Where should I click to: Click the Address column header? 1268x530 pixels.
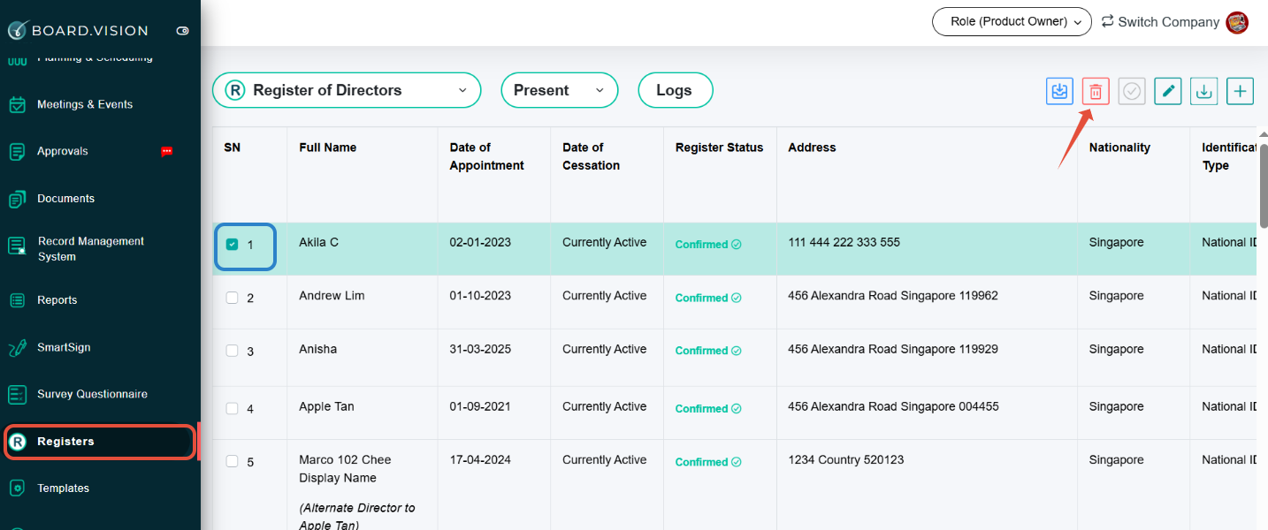click(812, 148)
